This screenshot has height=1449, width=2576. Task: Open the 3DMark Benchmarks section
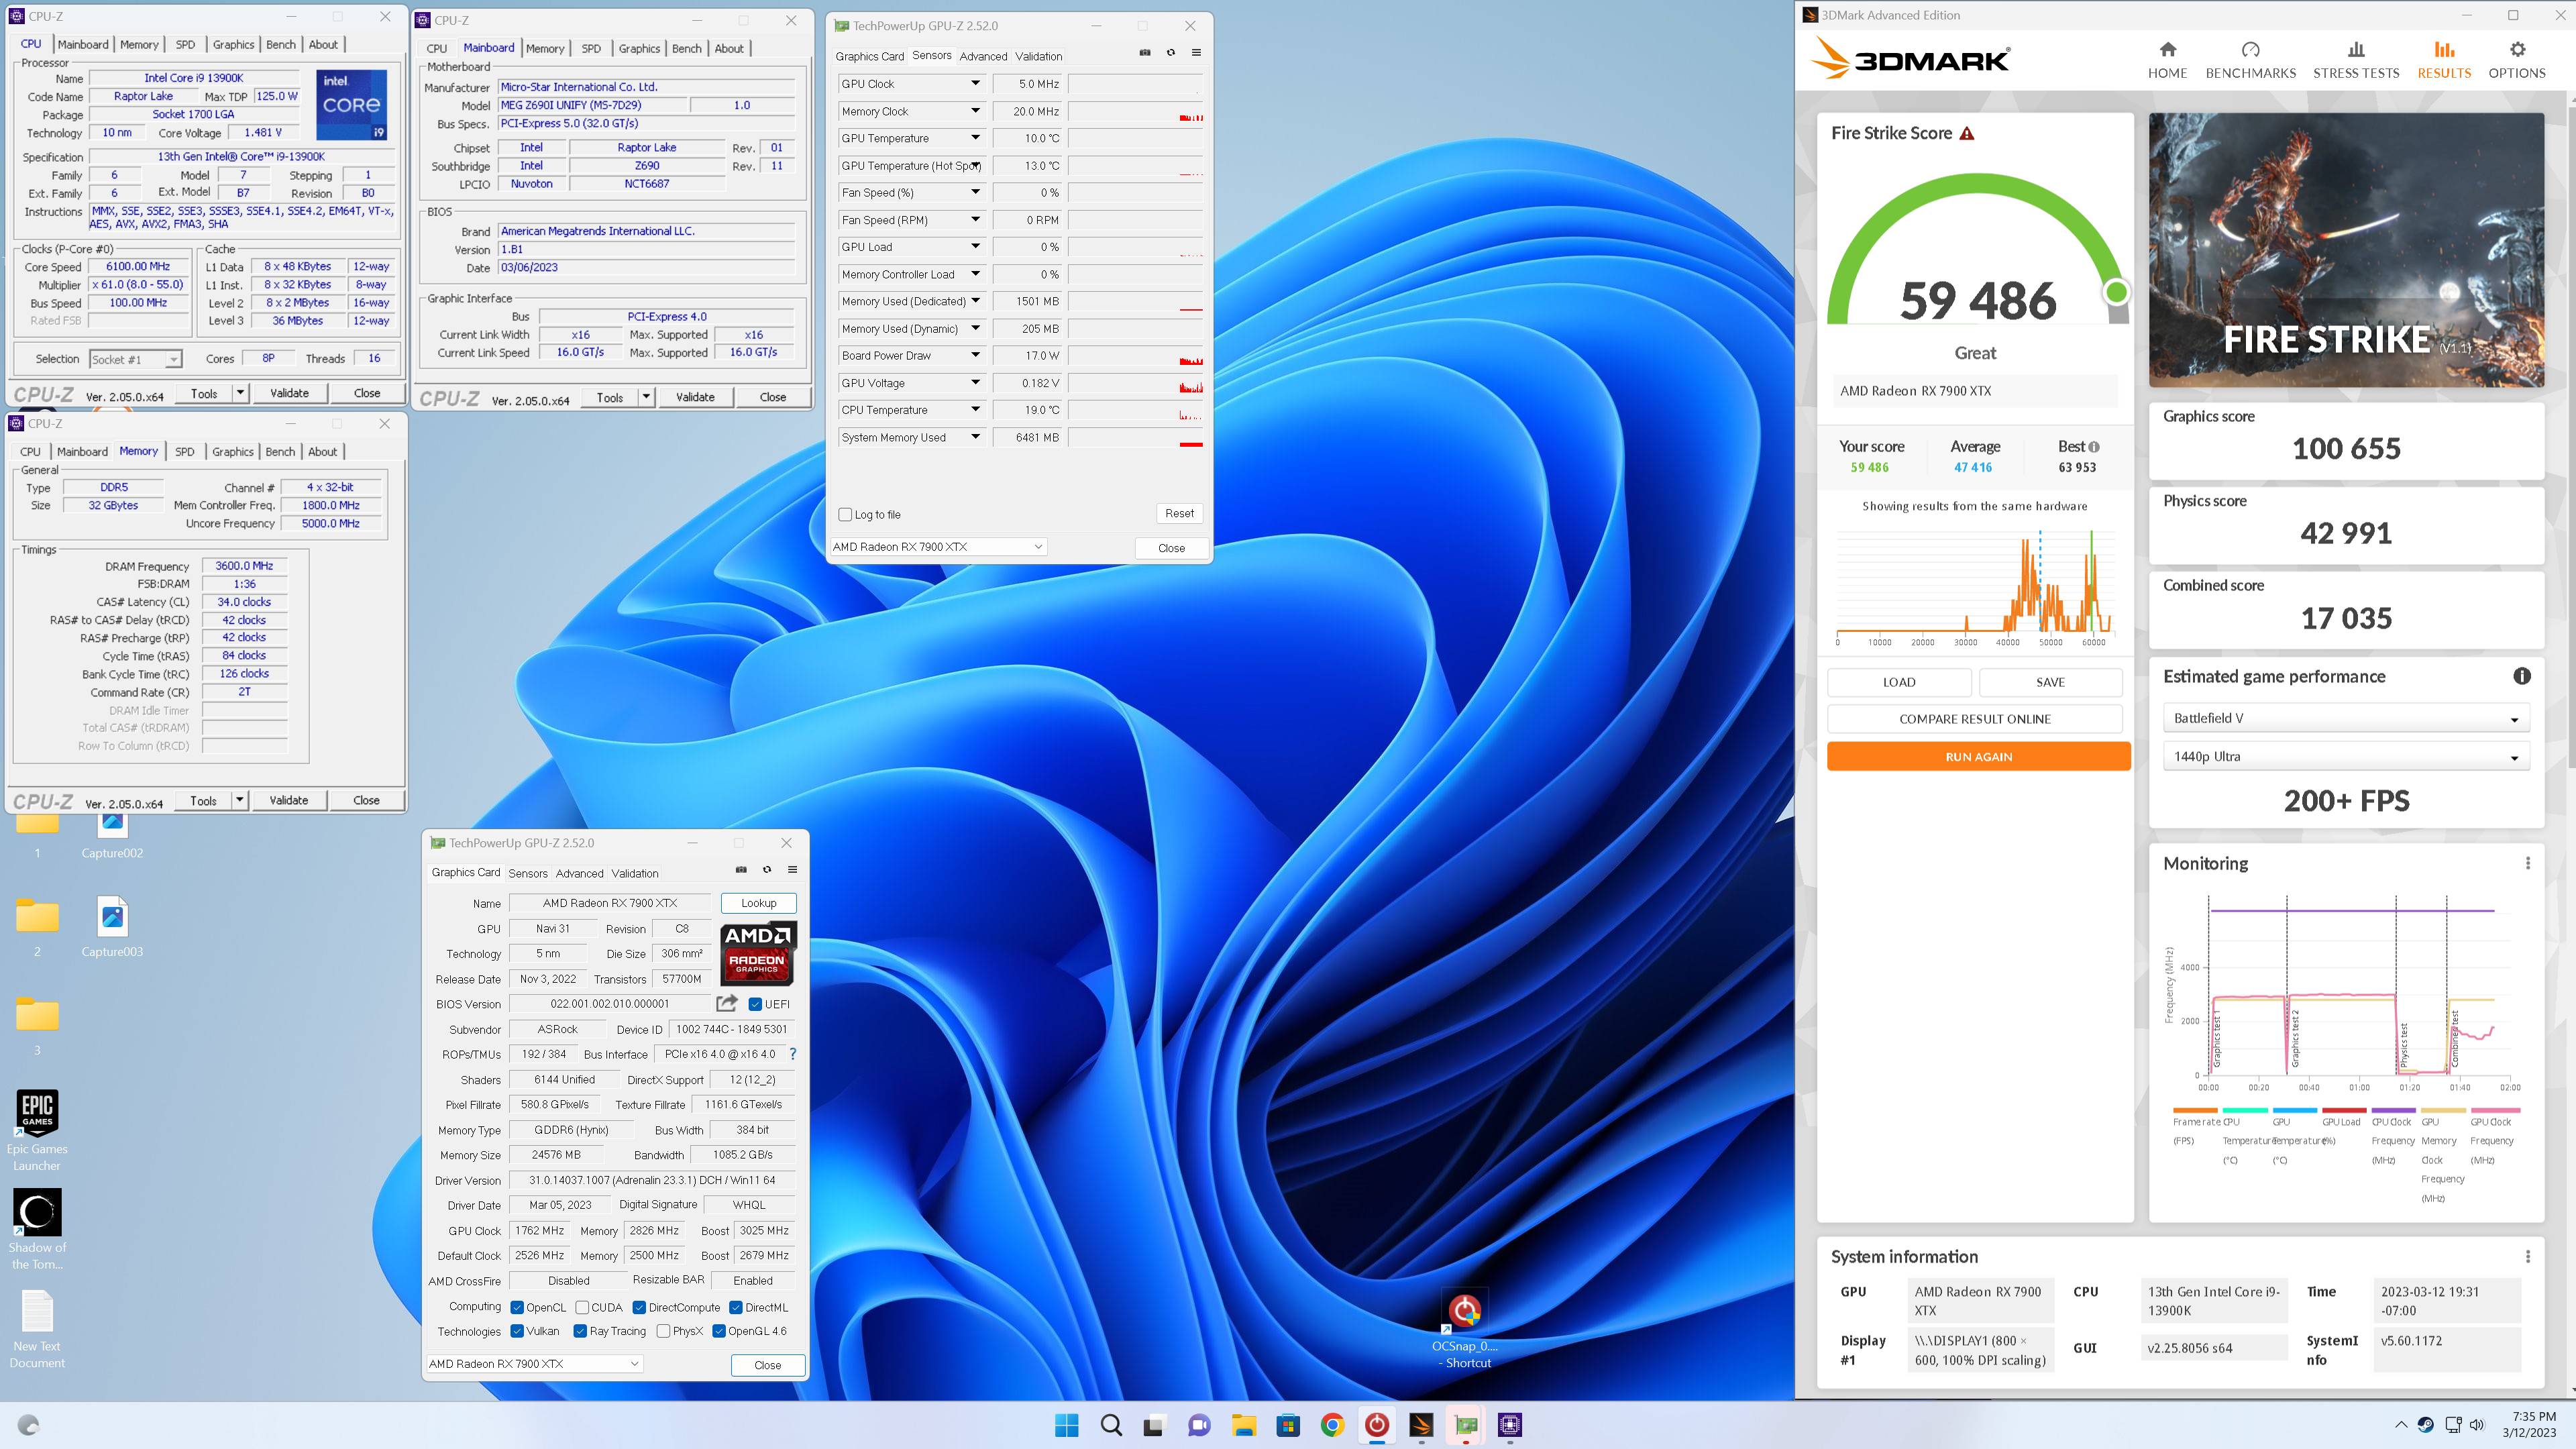pos(2250,60)
